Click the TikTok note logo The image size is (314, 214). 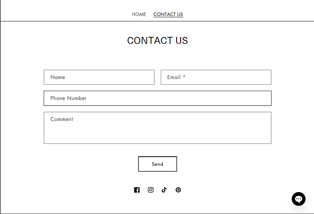(x=164, y=190)
